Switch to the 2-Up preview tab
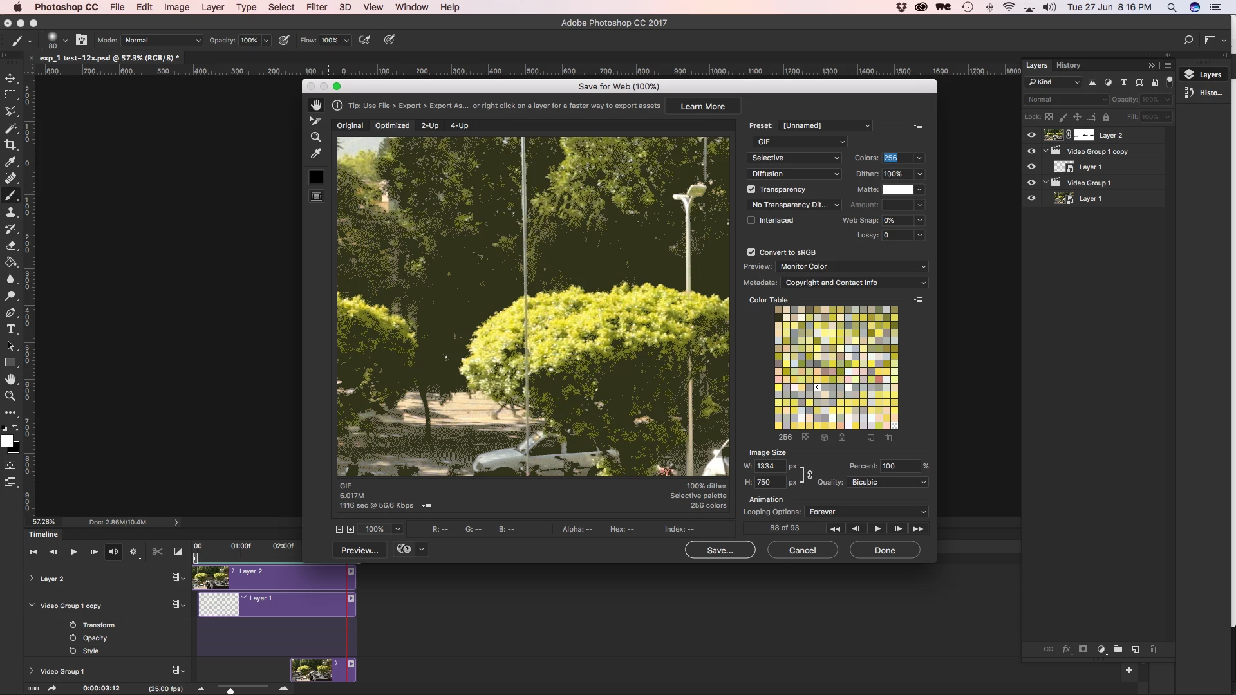Viewport: 1236px width, 695px height. tap(429, 125)
